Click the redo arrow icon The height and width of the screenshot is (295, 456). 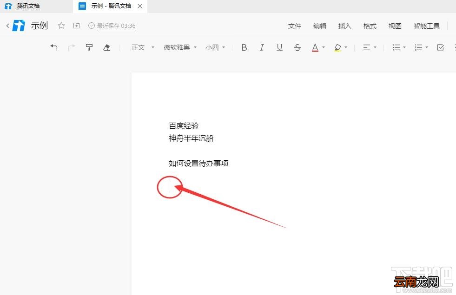coord(72,47)
